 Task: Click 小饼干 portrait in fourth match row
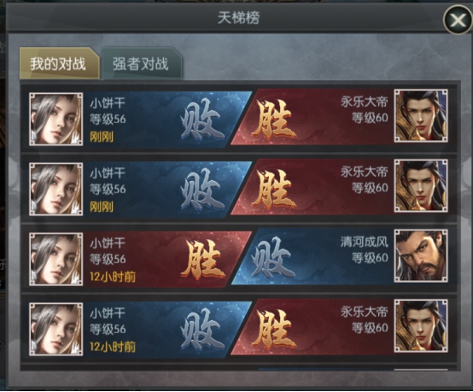[x=55, y=330]
